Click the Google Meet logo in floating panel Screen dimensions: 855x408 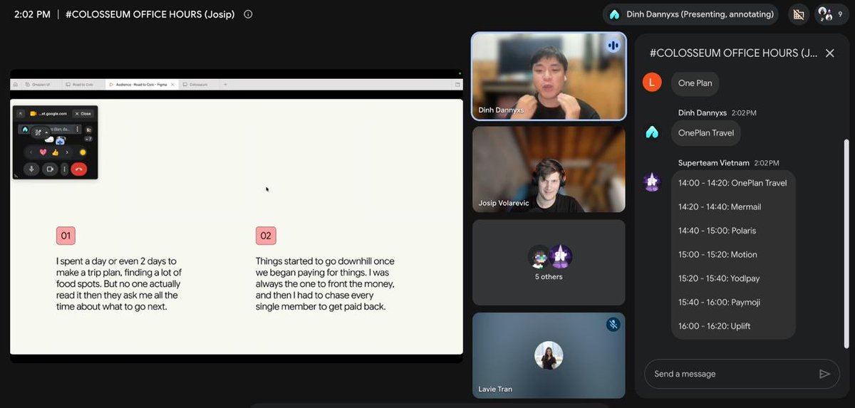click(33, 114)
